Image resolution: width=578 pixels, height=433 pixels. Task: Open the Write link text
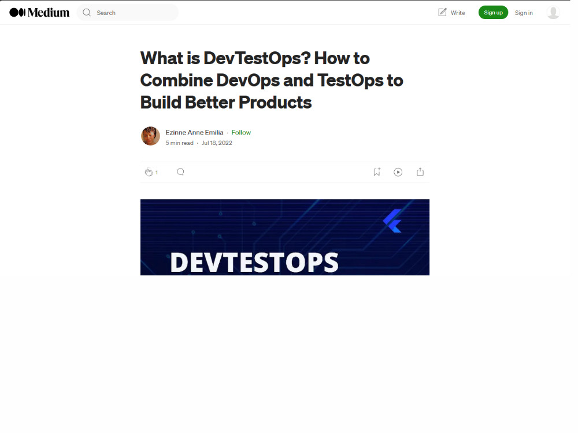coord(458,13)
